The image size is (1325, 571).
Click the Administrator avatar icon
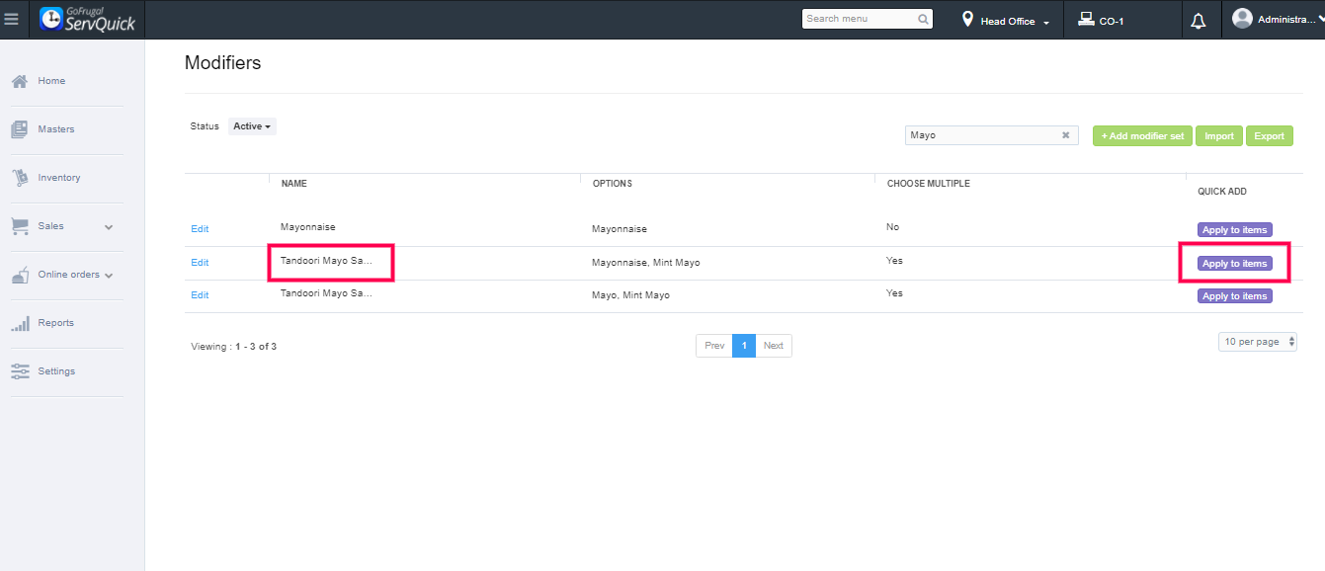[x=1242, y=19]
